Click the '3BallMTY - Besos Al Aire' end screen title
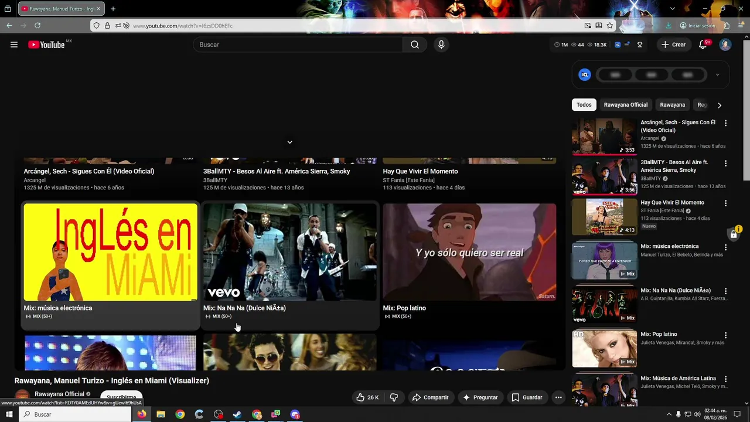Image resolution: width=750 pixels, height=422 pixels. pyautogui.click(x=277, y=171)
